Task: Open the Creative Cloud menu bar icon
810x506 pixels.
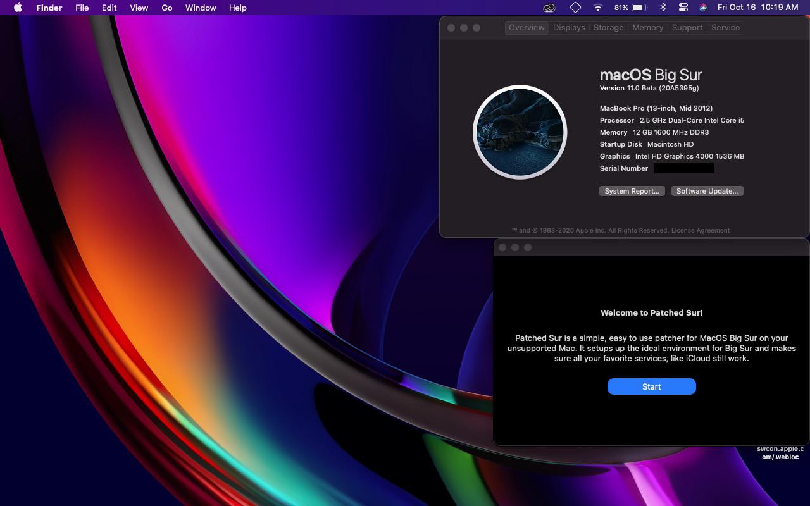Action: (x=549, y=8)
